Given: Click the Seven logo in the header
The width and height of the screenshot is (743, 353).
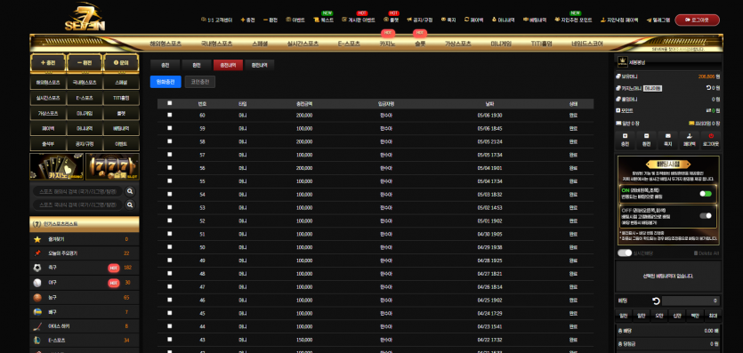Looking at the screenshot, I should pos(85,17).
